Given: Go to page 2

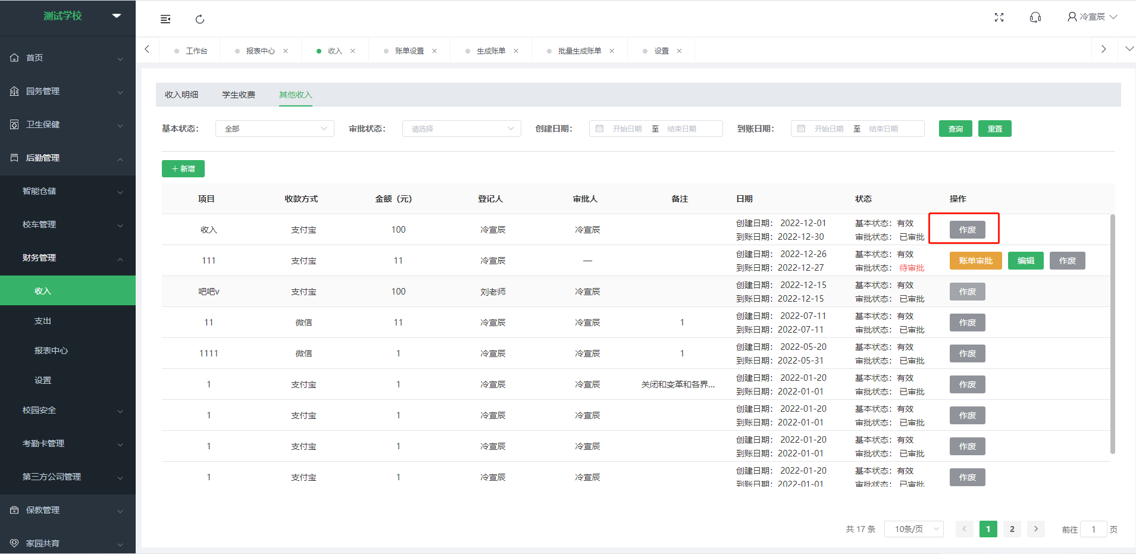Looking at the screenshot, I should coord(1012,529).
